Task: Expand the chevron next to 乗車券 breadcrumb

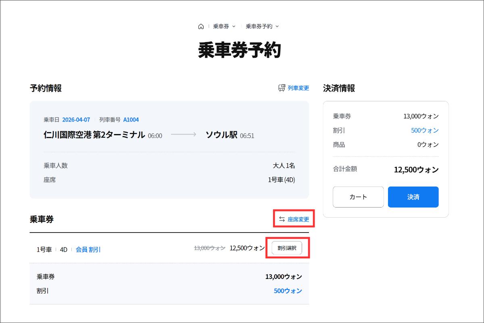Action: point(234,26)
